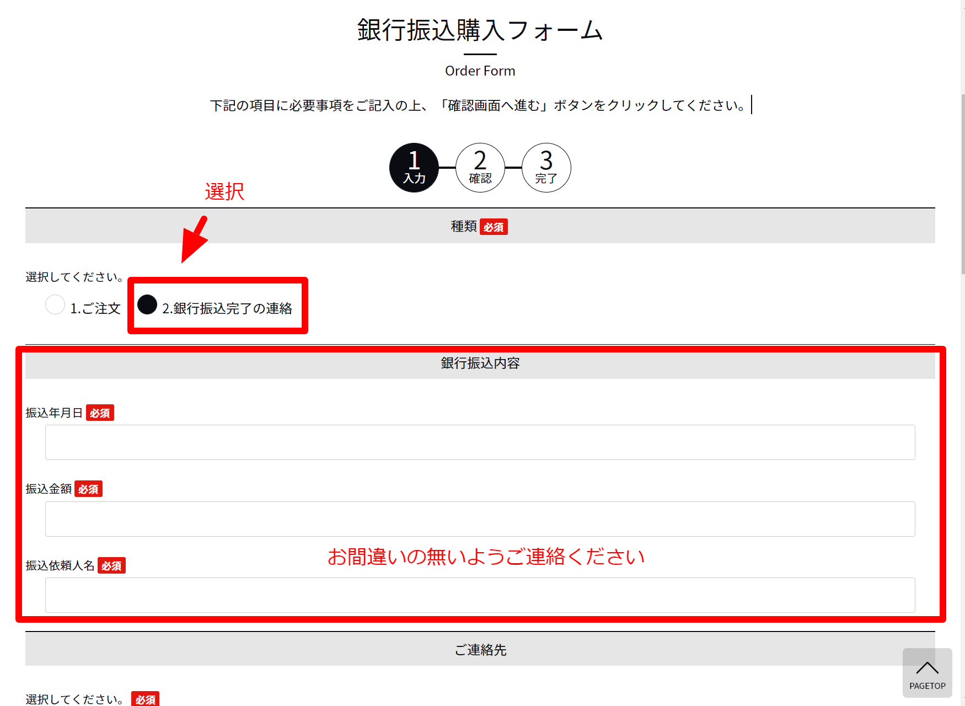The image size is (965, 706).
Task: Click the step 3 完了 circle
Action: click(546, 168)
